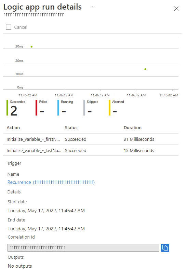The image size is (188, 270).
Task: Click the 15ms data point on chart
Action: [145, 69]
